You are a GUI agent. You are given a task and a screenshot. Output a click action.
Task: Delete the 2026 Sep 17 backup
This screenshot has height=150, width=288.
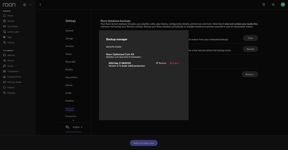[x=174, y=63]
